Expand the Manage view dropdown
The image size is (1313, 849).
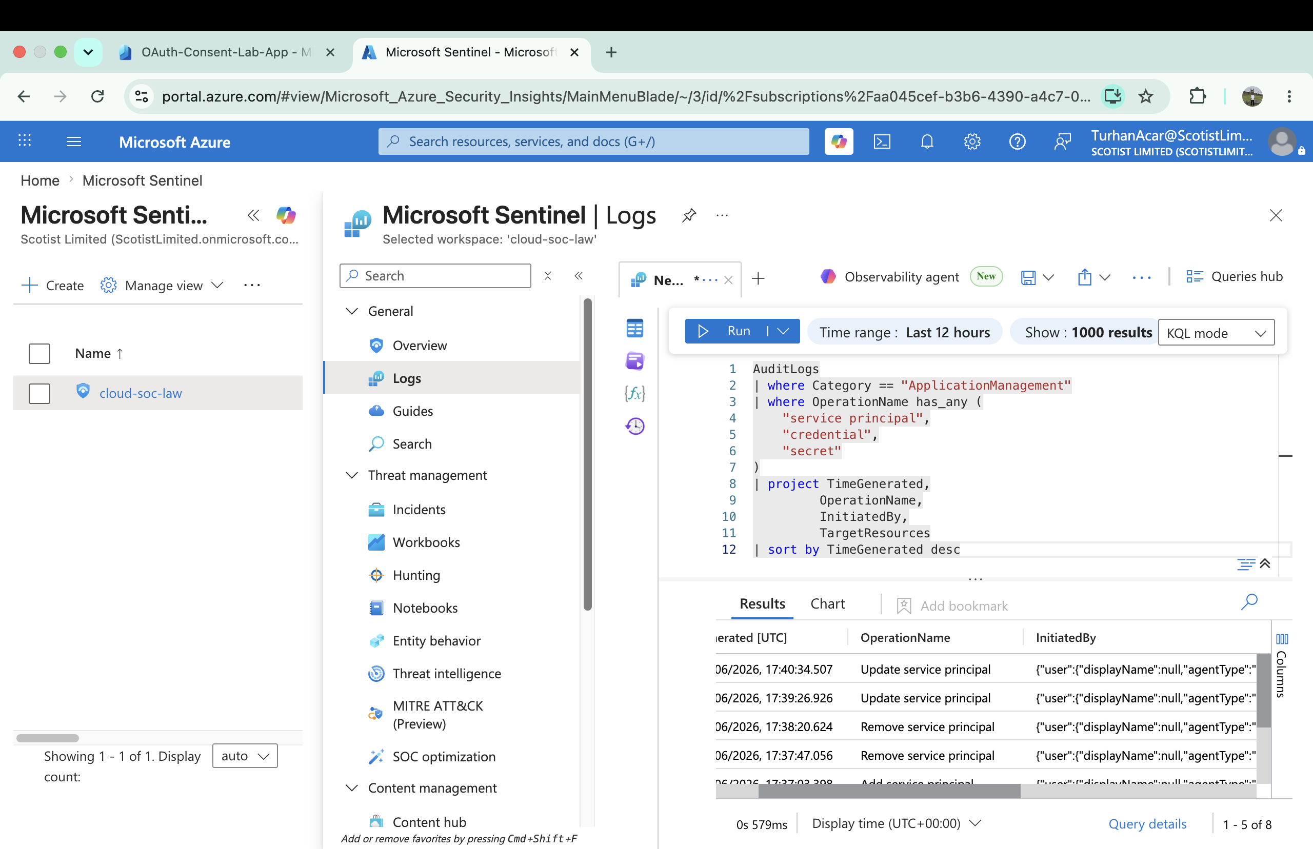[x=162, y=286]
